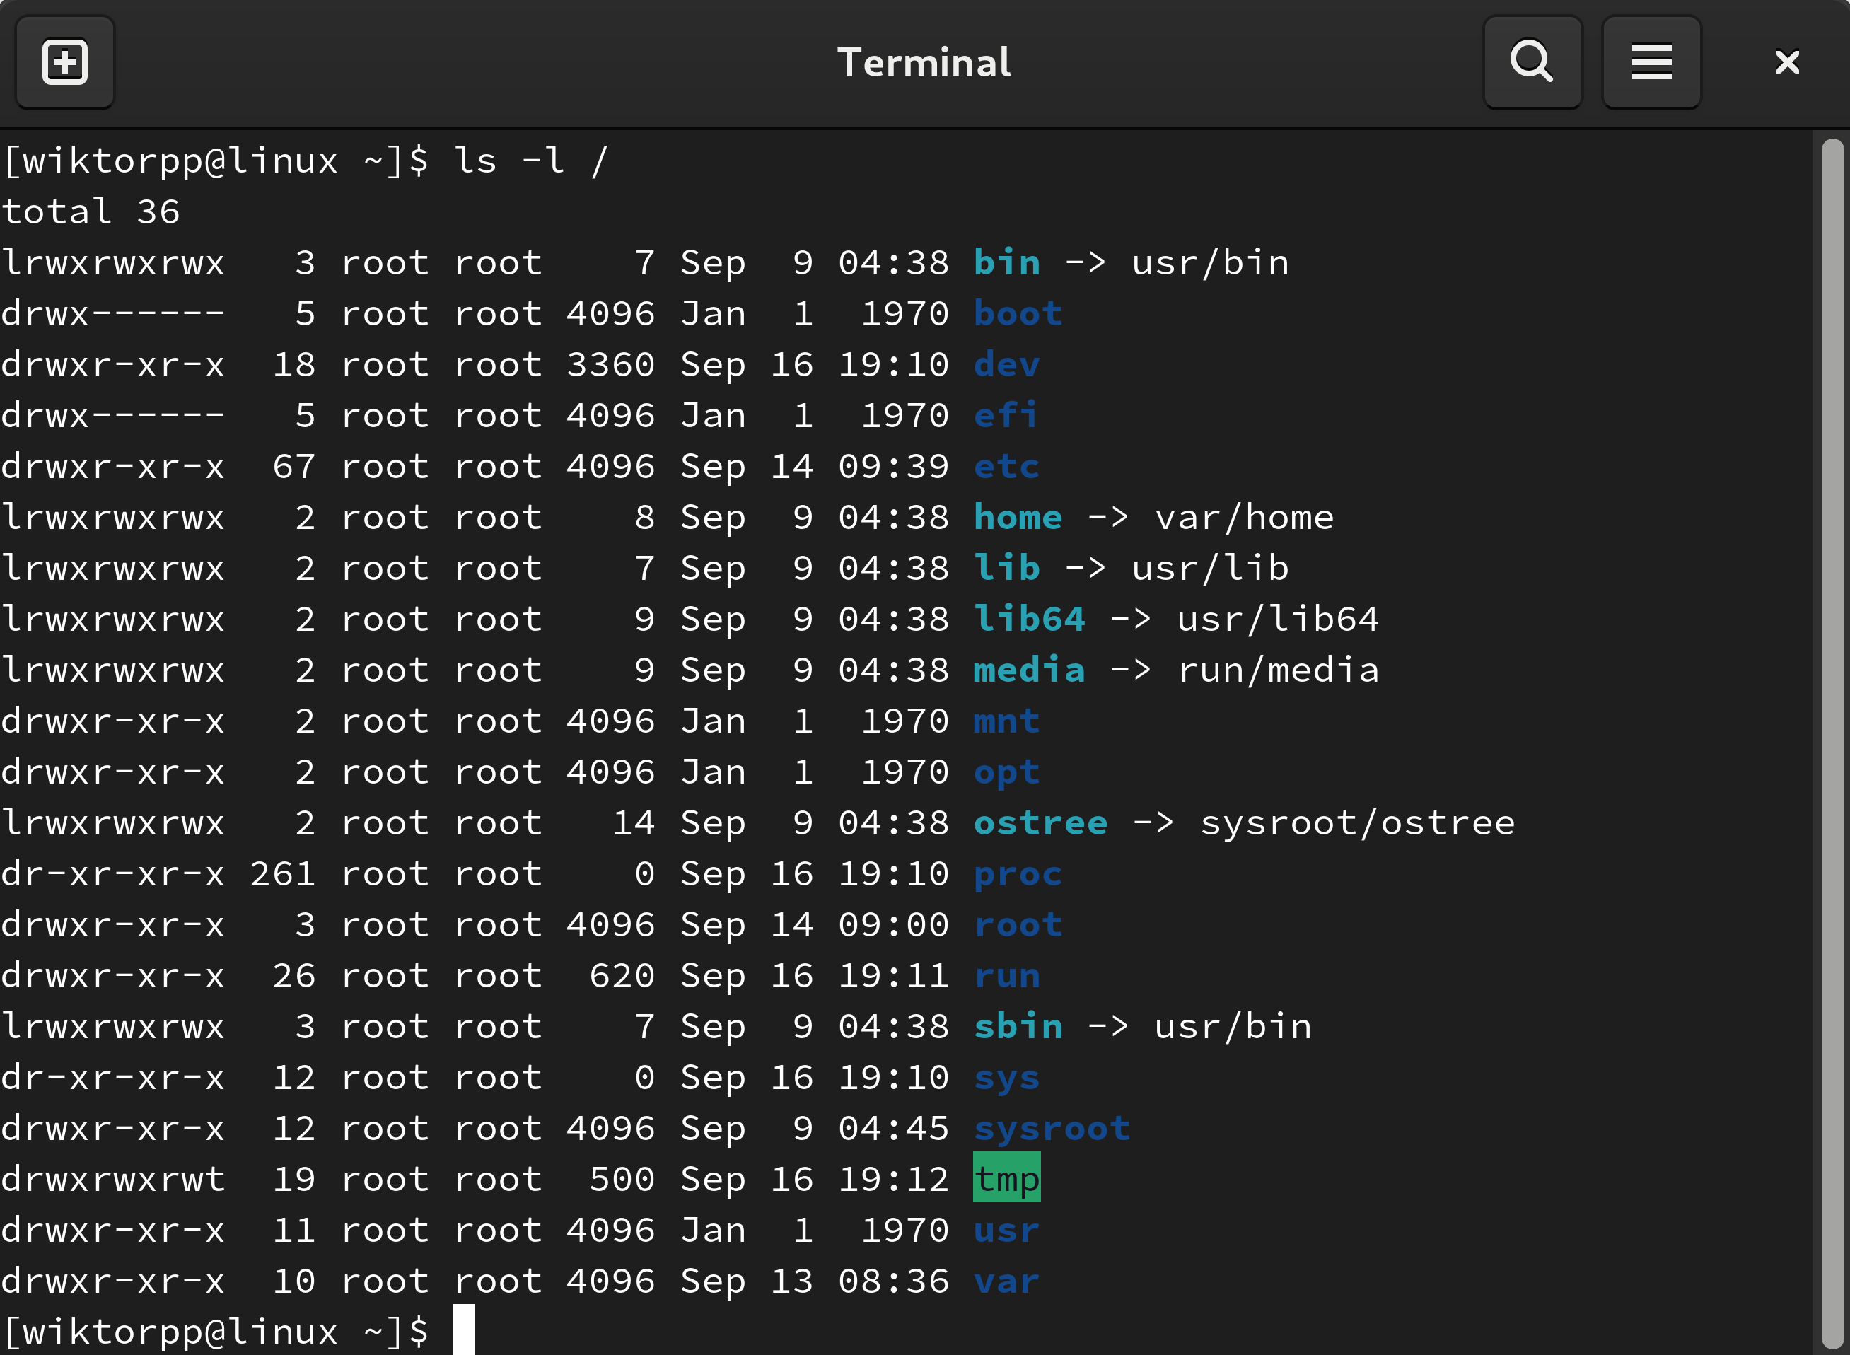Click the boot directory name

coord(1018,313)
